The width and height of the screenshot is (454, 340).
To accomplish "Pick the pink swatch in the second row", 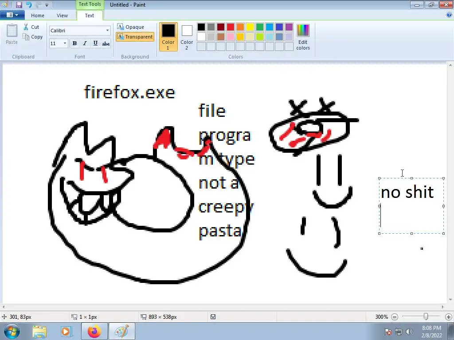I will (x=231, y=37).
